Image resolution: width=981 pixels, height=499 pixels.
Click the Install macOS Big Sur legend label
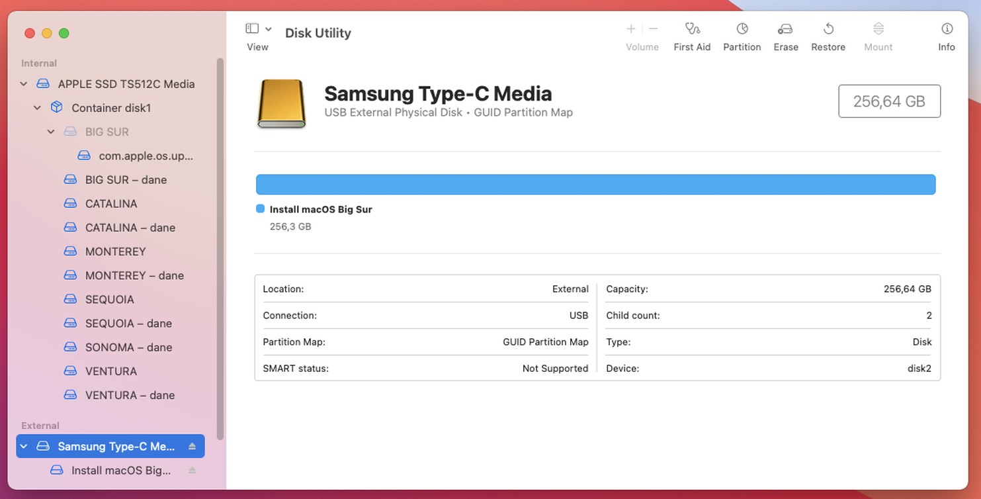[321, 209]
